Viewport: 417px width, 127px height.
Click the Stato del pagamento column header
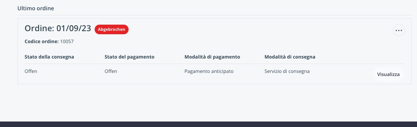pos(129,56)
